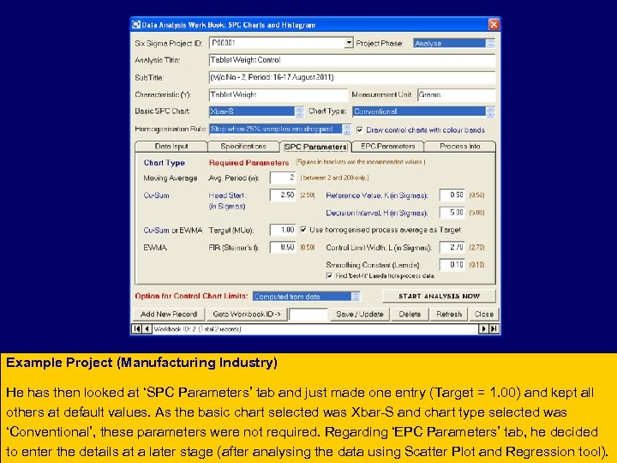Click the START ANALYSIS NOW button
The height and width of the screenshot is (463, 617).
point(439,296)
